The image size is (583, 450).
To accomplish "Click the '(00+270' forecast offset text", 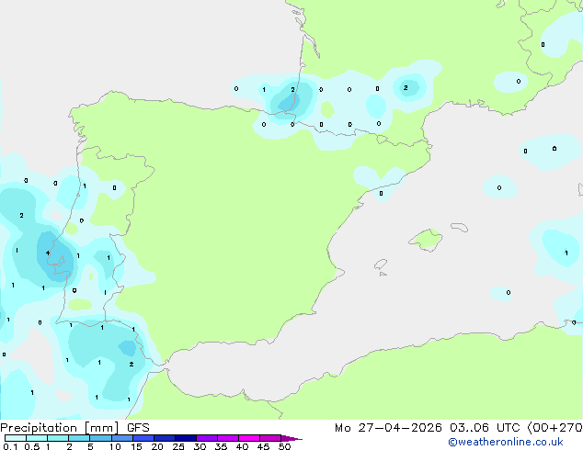I will (554, 428).
